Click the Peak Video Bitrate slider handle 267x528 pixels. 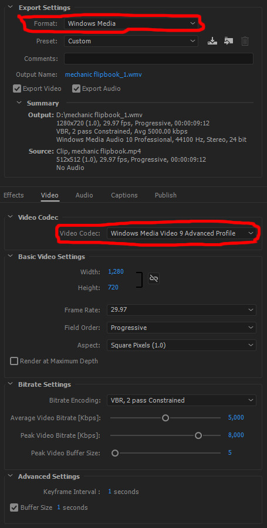(198, 435)
